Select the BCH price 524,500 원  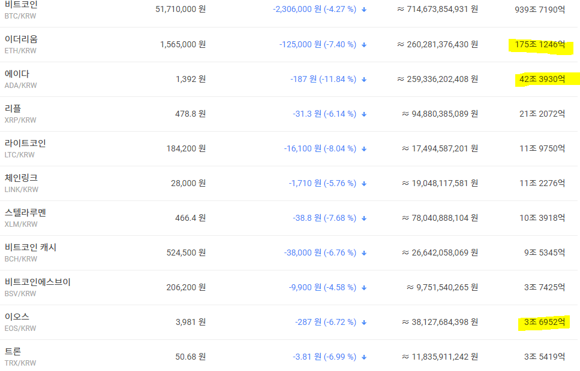click(186, 253)
